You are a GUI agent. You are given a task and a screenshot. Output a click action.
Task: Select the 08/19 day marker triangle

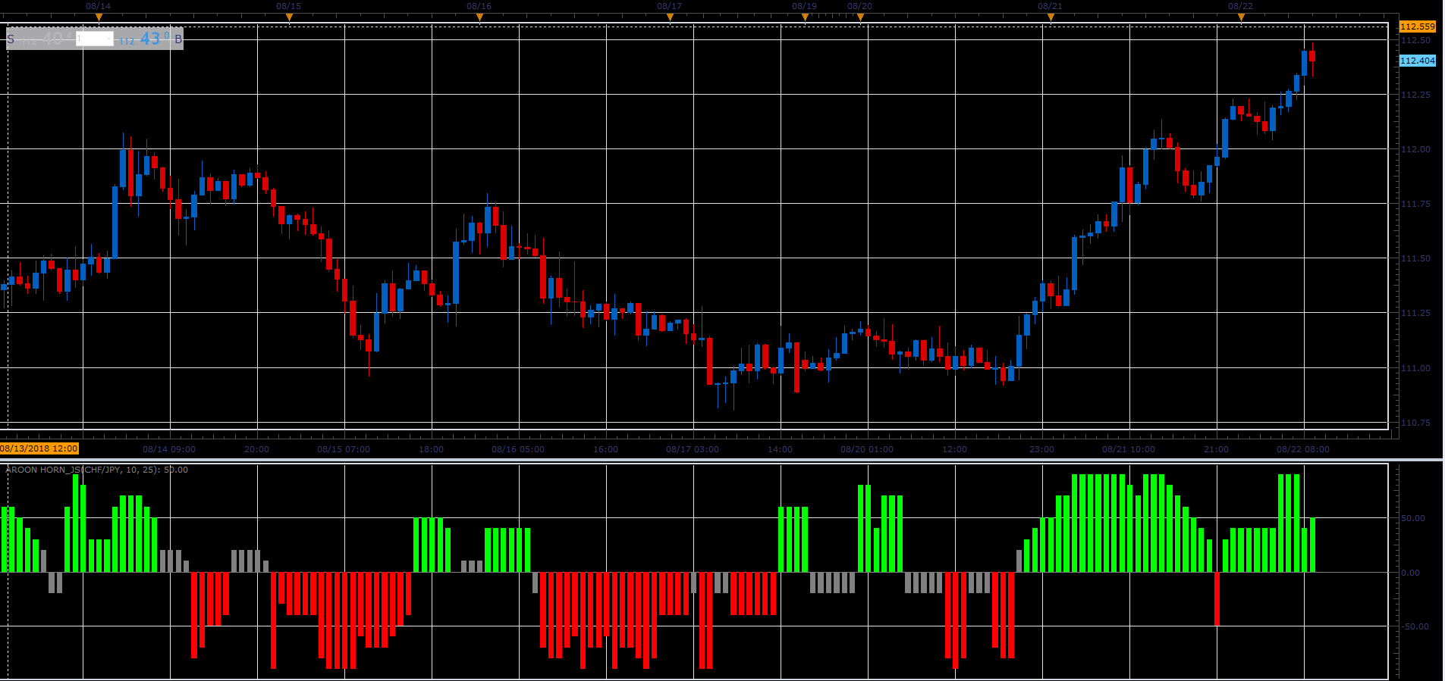[805, 17]
